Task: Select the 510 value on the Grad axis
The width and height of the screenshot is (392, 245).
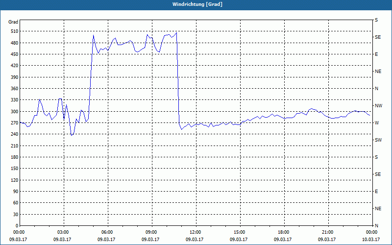Action: click(15, 31)
